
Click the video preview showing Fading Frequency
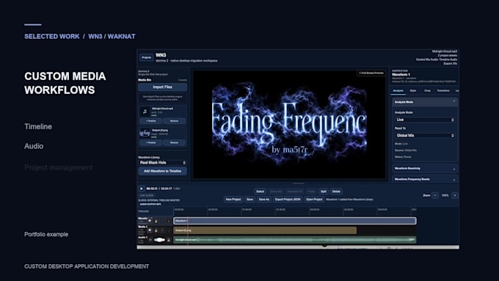point(289,125)
